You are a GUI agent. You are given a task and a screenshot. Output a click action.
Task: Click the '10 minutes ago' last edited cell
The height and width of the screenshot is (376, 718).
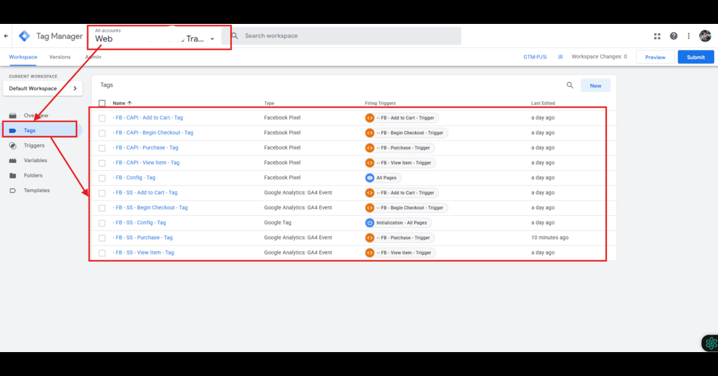click(550, 237)
